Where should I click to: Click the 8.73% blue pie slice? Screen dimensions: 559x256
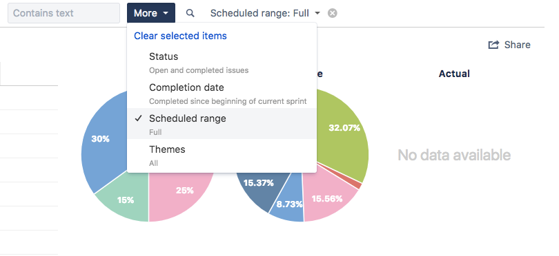tap(288, 202)
